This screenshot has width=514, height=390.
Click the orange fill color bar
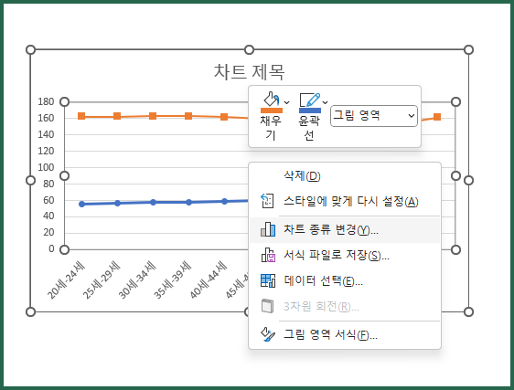tap(272, 111)
